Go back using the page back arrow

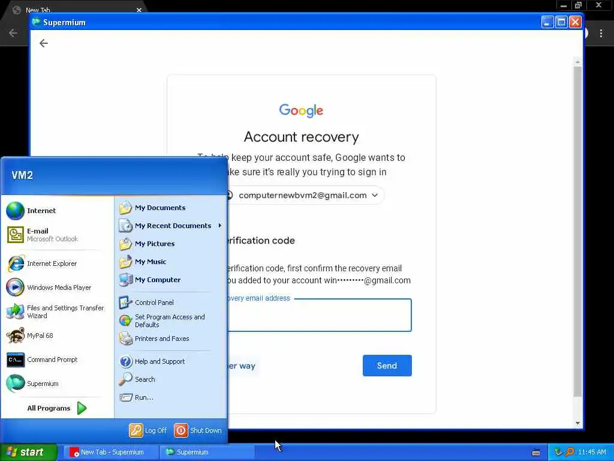pyautogui.click(x=44, y=43)
